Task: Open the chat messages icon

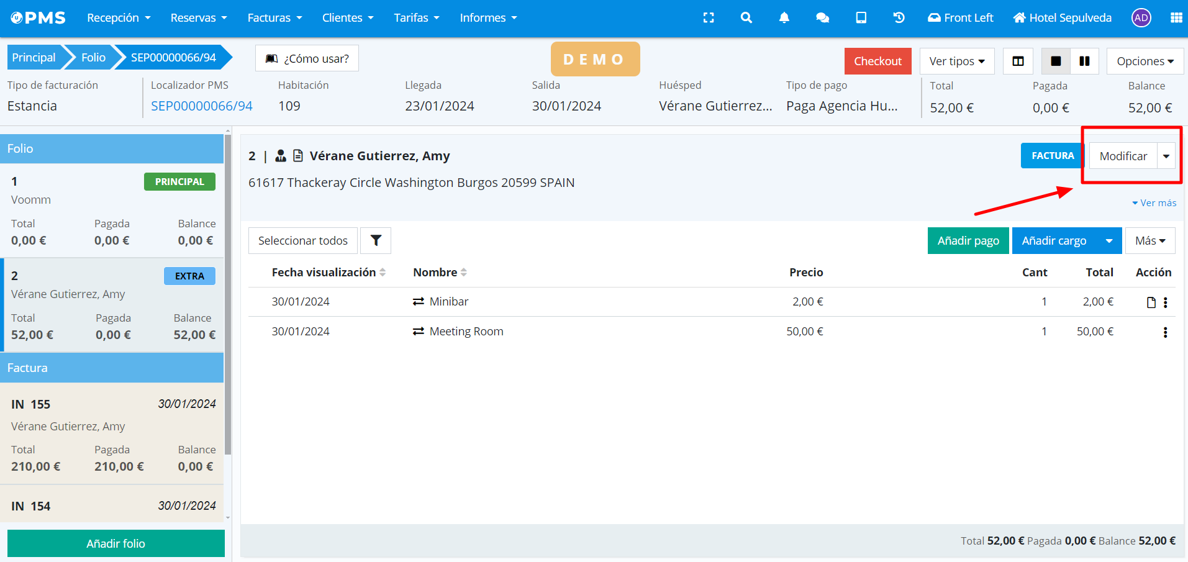Action: click(822, 18)
